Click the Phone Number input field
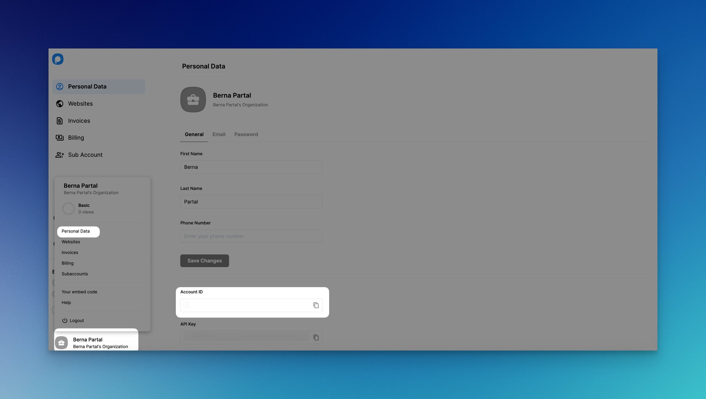 tap(252, 236)
